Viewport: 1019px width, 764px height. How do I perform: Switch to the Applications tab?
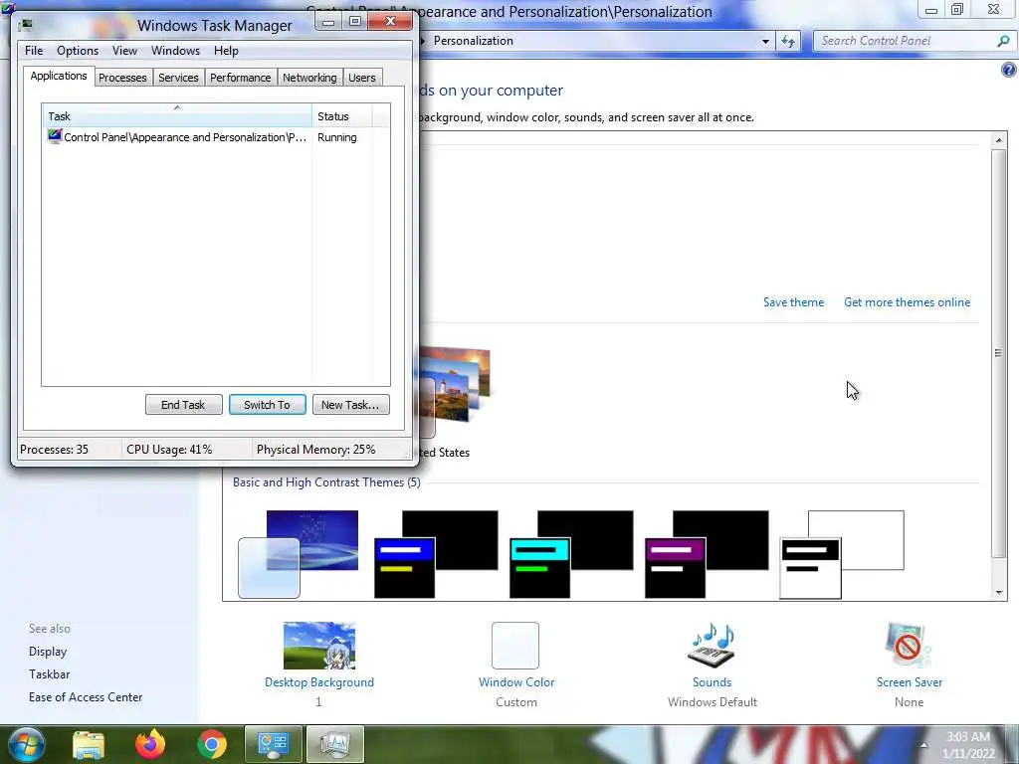pos(59,76)
